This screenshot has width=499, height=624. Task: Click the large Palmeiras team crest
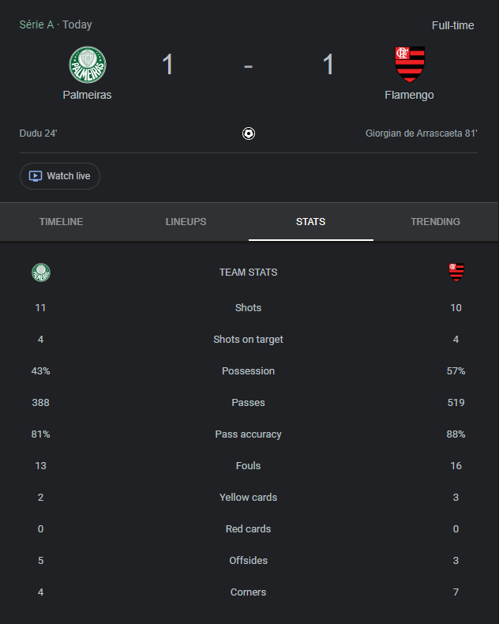88,65
